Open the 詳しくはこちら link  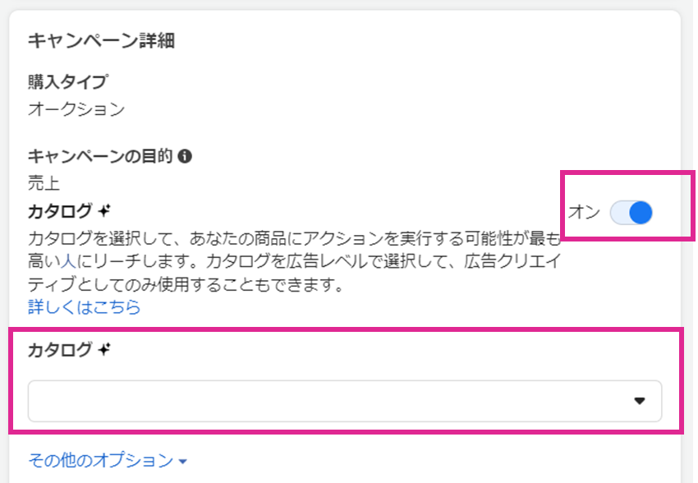(x=84, y=307)
